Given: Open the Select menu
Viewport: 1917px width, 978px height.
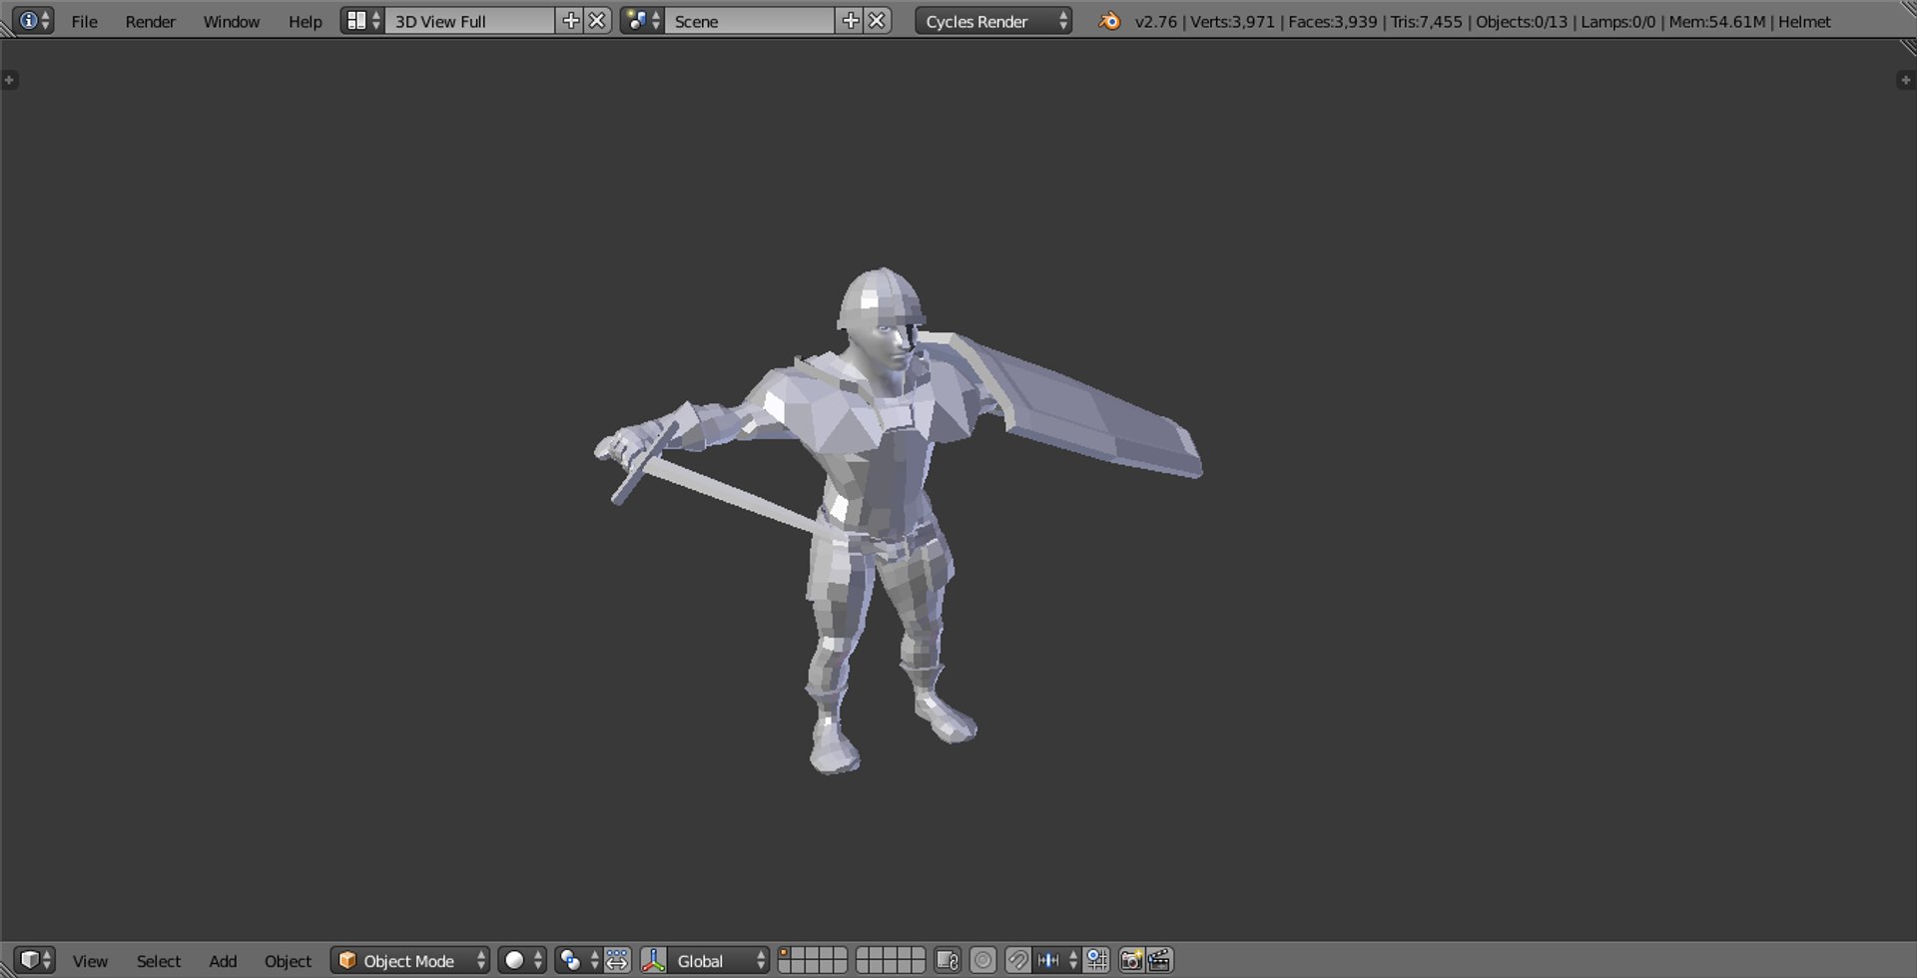Looking at the screenshot, I should click(159, 961).
